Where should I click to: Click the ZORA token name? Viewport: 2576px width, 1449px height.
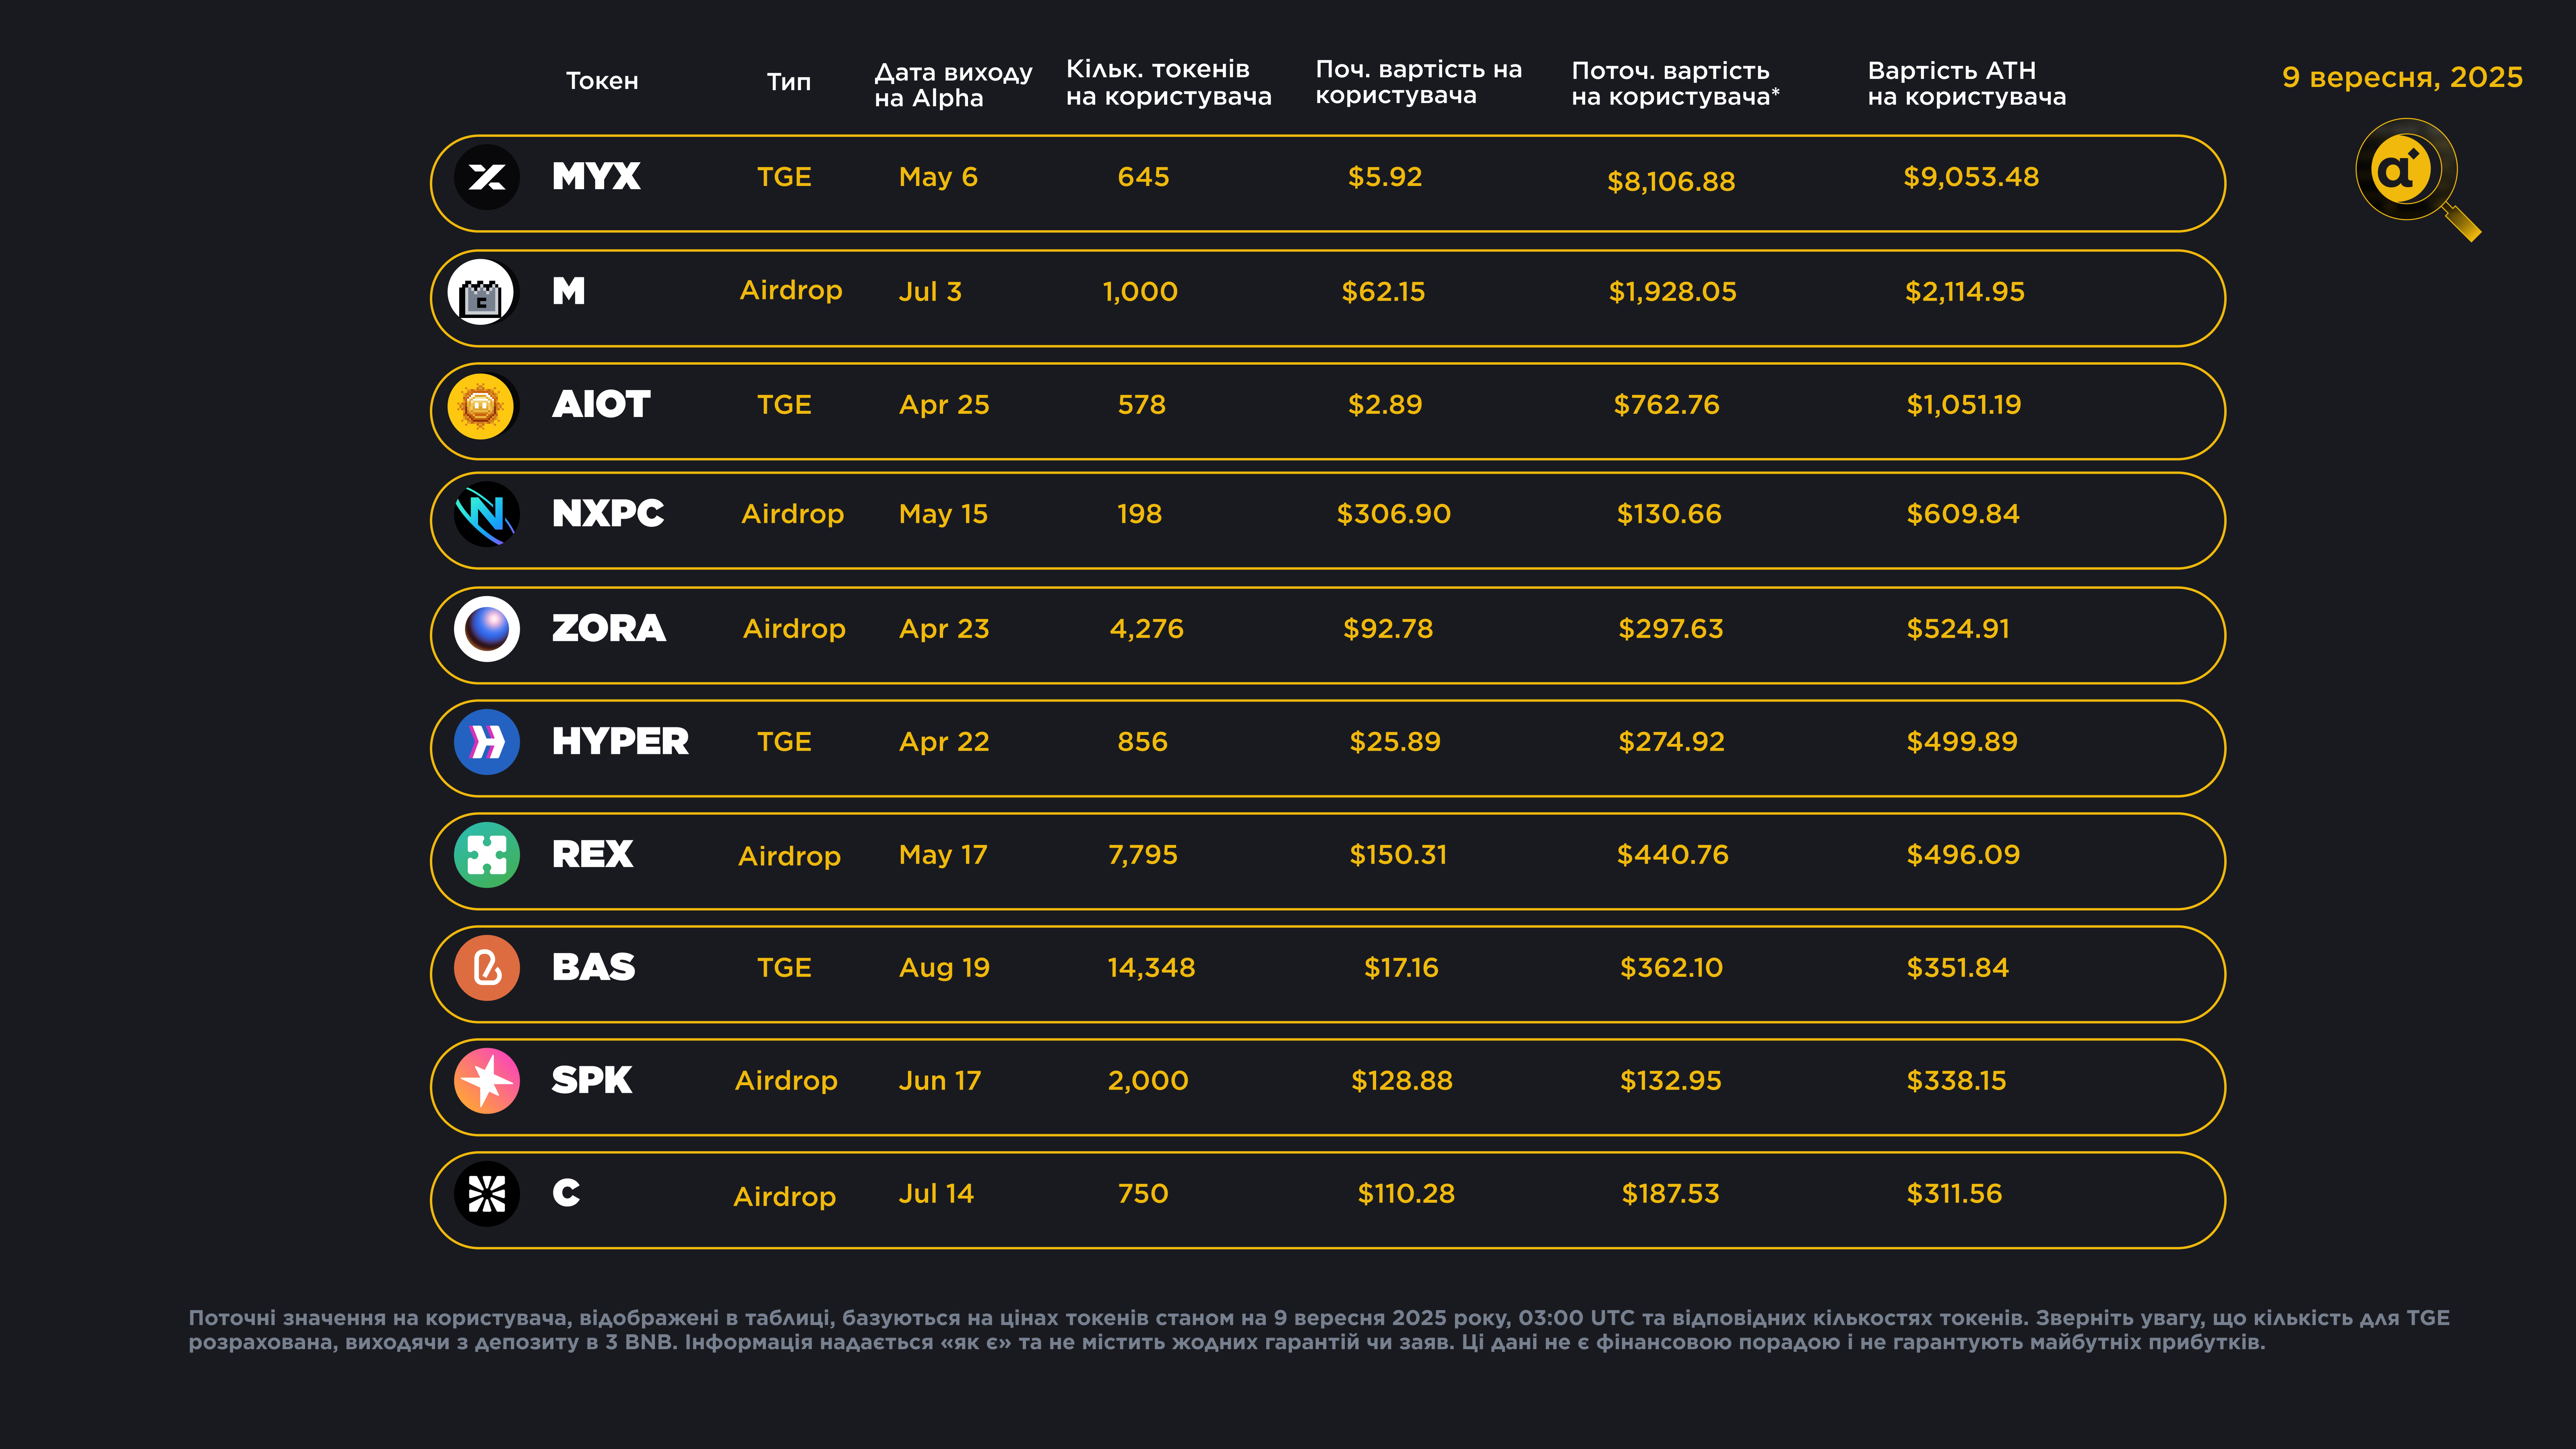609,629
